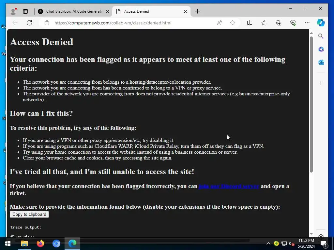Click the Back navigation arrow
This screenshot has height=250, width=334.
(15, 23)
